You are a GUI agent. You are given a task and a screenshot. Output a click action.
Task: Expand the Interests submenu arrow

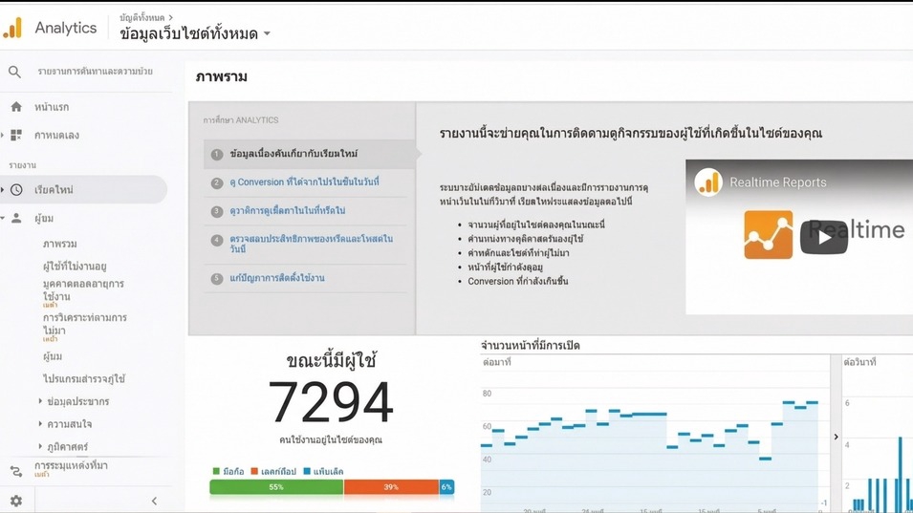pos(40,423)
